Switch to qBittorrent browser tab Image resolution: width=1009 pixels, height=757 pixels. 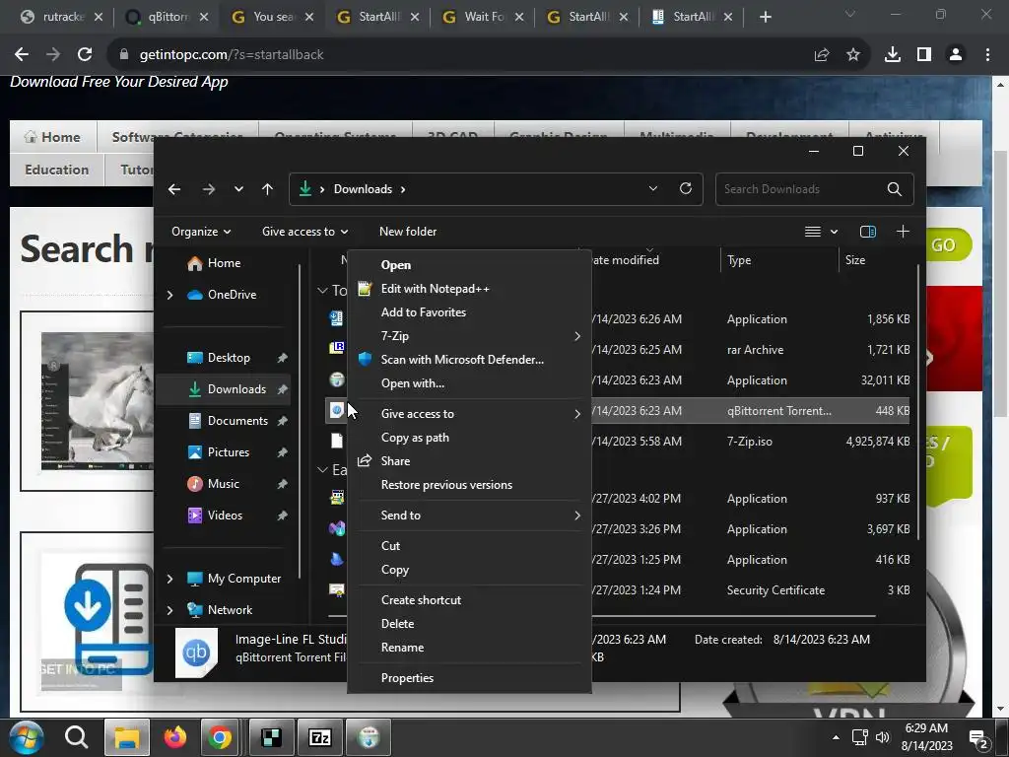point(167,17)
